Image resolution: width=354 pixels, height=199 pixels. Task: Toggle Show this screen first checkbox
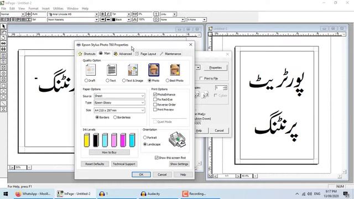[157, 158]
